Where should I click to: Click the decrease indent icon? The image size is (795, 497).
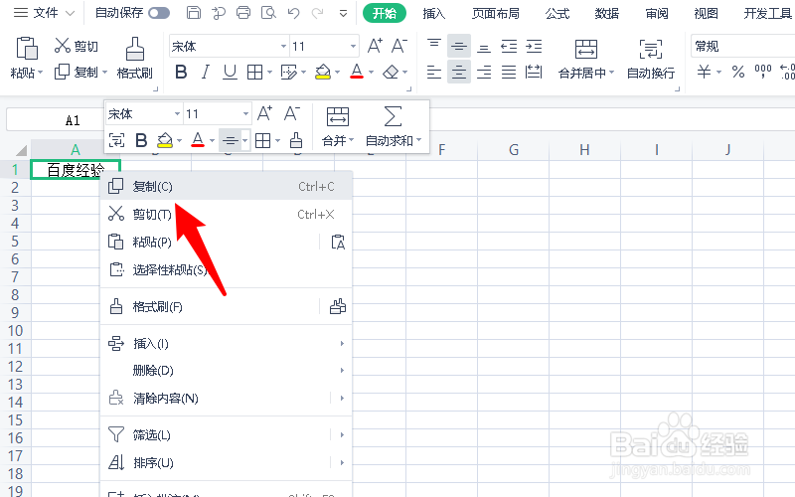(x=509, y=47)
